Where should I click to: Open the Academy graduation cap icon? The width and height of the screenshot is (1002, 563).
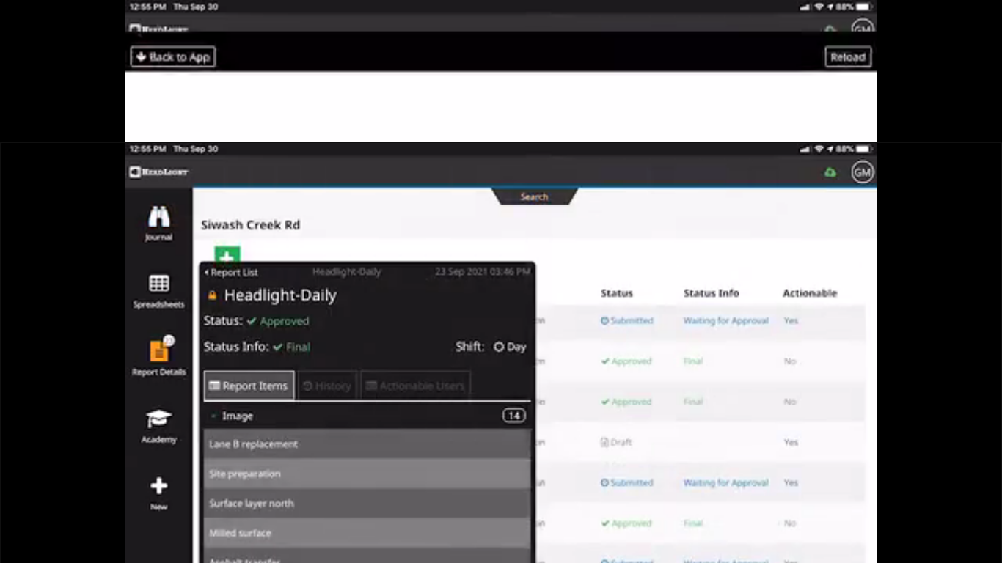pos(158,419)
